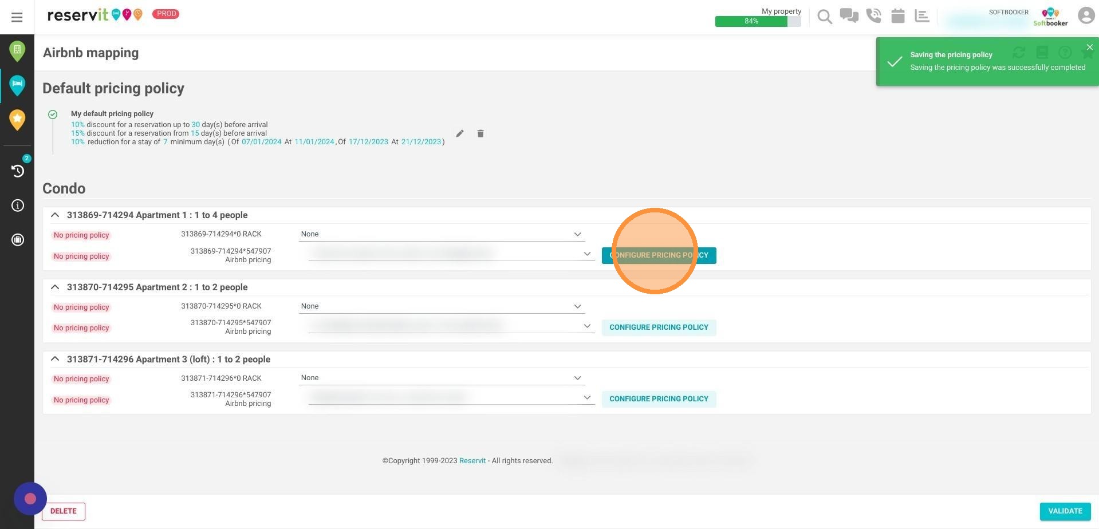Open the green building sidebar module
This screenshot has width=1099, height=529.
[17, 52]
